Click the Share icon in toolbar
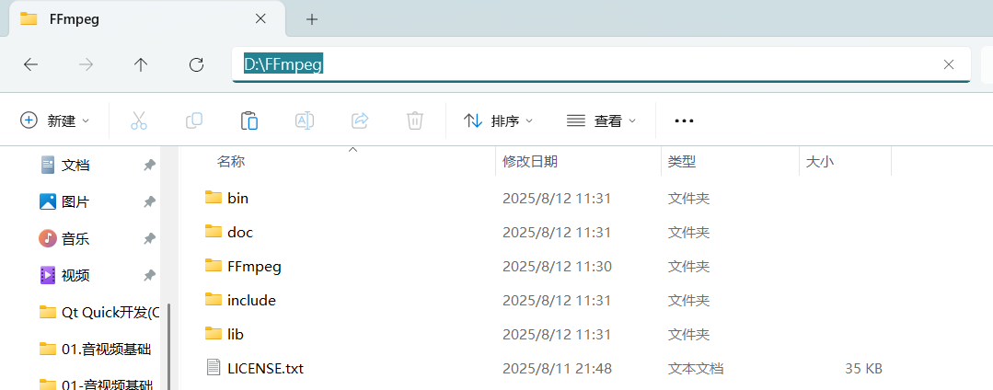 click(360, 120)
